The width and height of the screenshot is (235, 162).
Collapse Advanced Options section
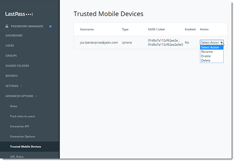point(19,96)
